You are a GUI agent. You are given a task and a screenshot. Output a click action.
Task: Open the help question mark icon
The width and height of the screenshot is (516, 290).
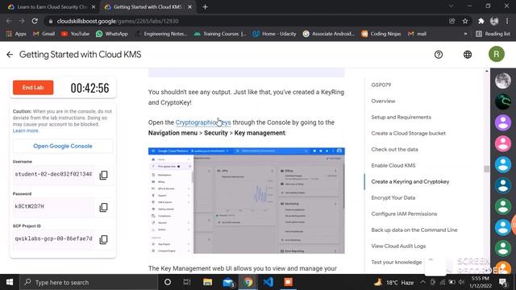tap(439, 55)
